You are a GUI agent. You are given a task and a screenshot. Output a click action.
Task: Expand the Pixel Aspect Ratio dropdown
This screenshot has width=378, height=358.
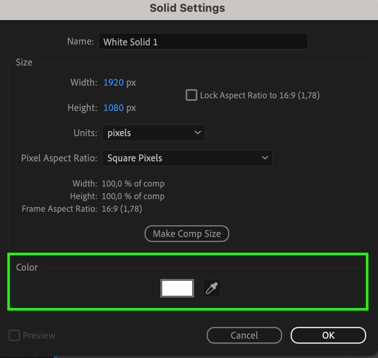pyautogui.click(x=187, y=158)
